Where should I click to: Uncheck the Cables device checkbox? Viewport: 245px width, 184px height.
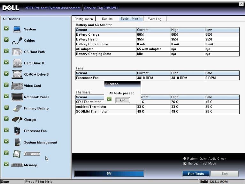coord(6,40)
